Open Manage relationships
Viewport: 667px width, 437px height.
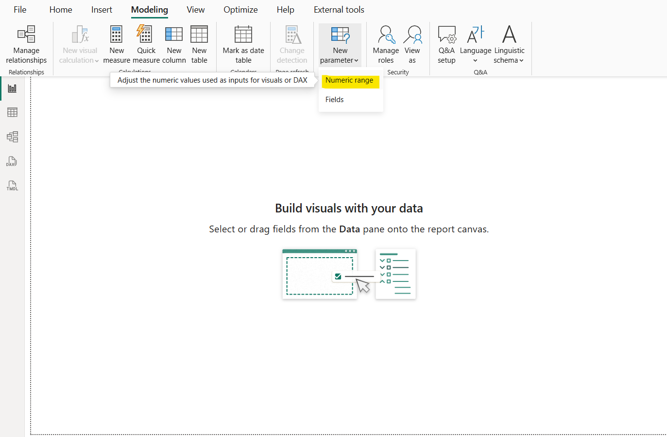coord(26,44)
